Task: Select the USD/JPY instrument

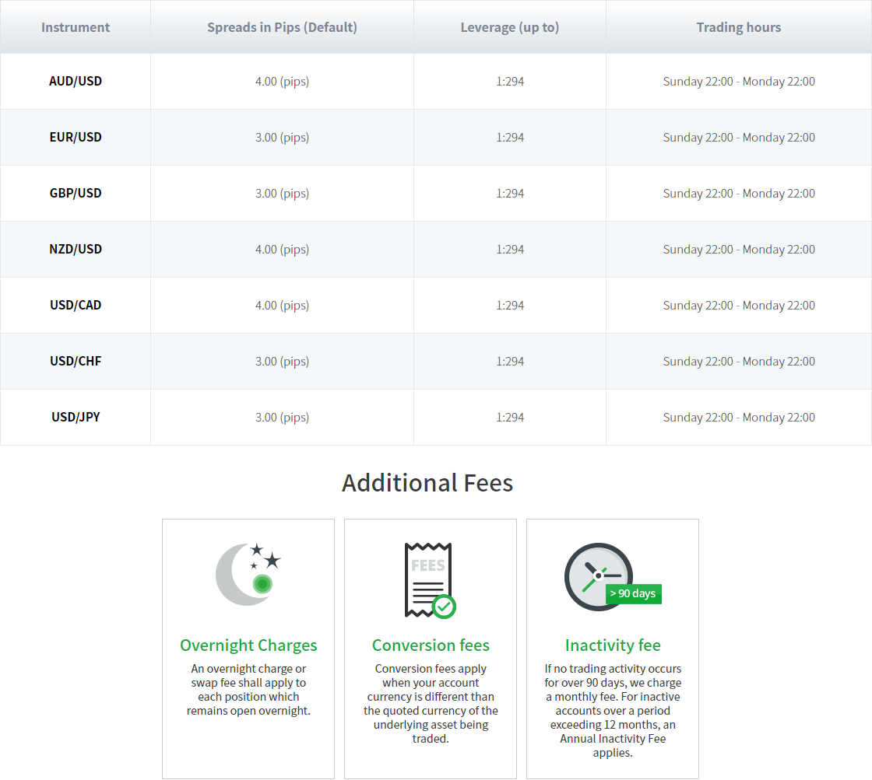Action: click(x=76, y=418)
